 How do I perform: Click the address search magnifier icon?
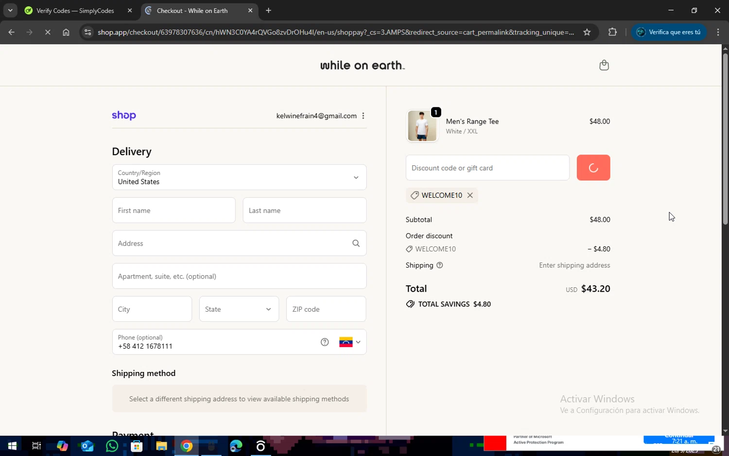(356, 243)
